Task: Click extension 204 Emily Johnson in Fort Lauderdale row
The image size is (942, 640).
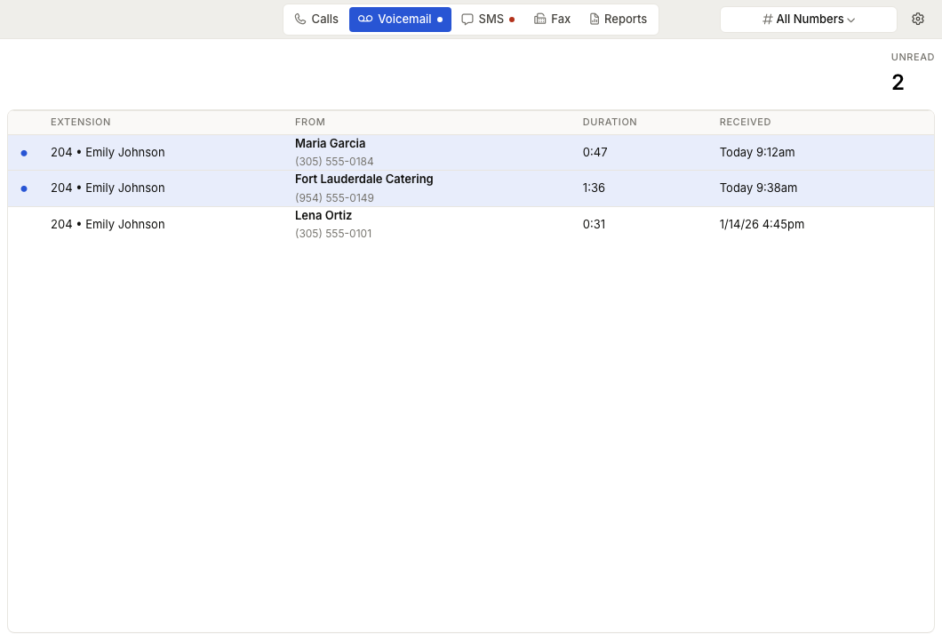Action: (108, 188)
